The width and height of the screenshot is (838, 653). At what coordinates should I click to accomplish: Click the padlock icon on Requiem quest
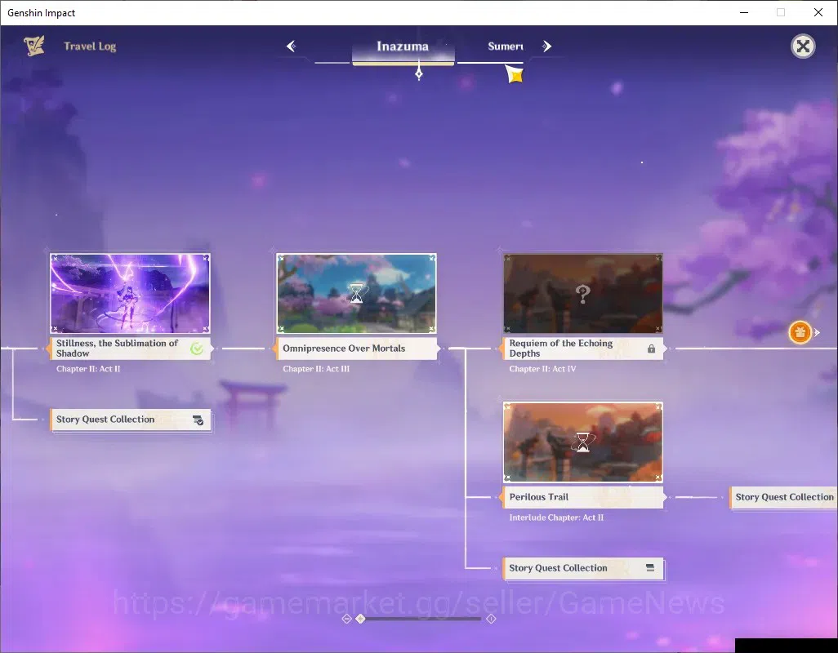pyautogui.click(x=651, y=349)
